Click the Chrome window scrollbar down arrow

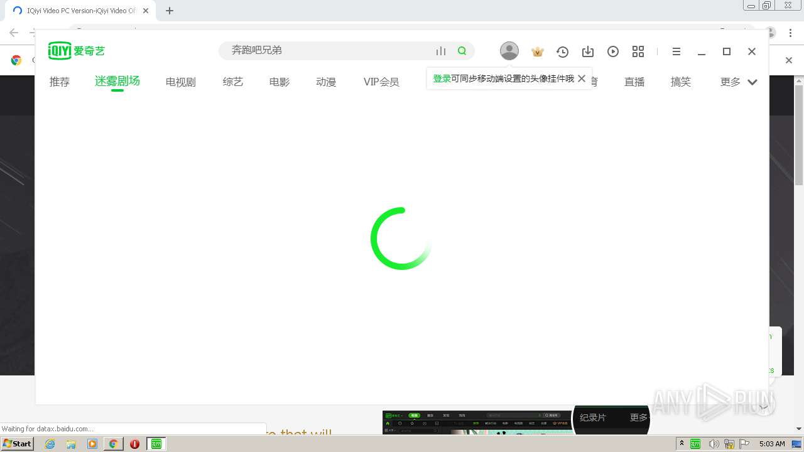click(x=799, y=429)
